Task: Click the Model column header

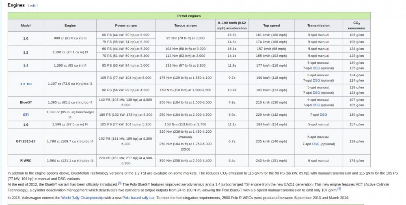Action: click(26, 25)
